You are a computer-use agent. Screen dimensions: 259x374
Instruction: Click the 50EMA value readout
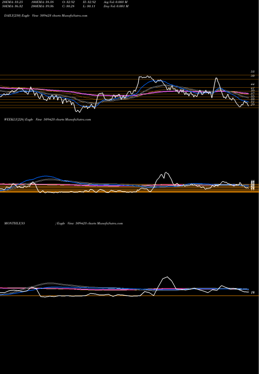pos(11,6)
